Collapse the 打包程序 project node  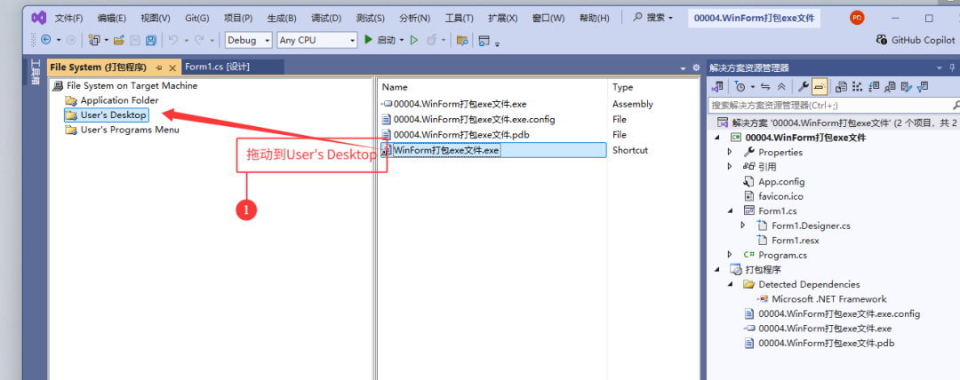(716, 269)
